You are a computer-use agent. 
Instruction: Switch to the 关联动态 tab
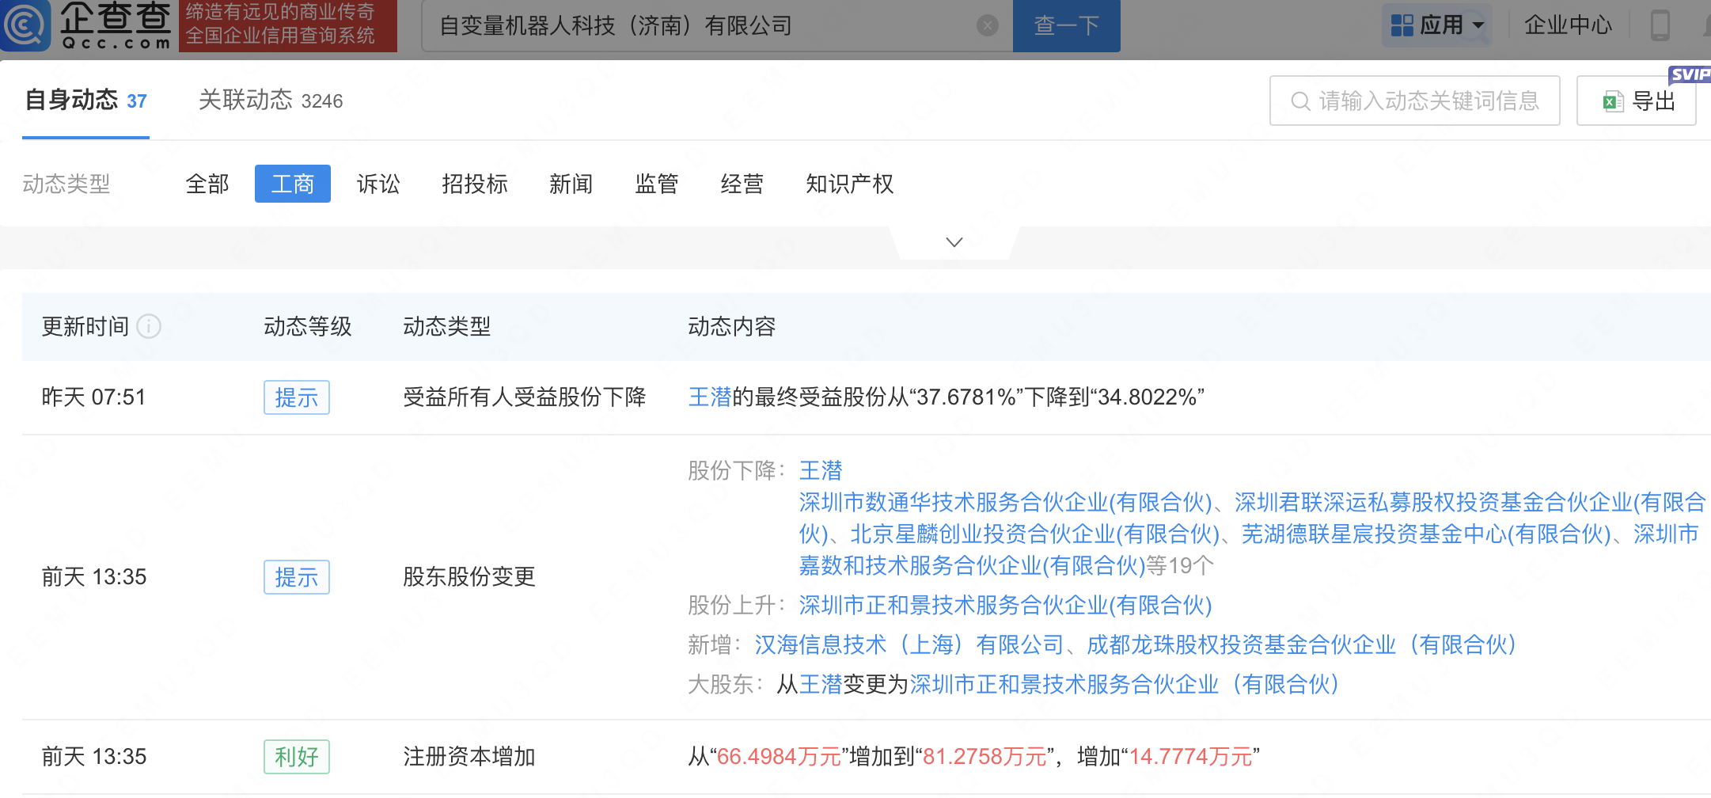270,101
